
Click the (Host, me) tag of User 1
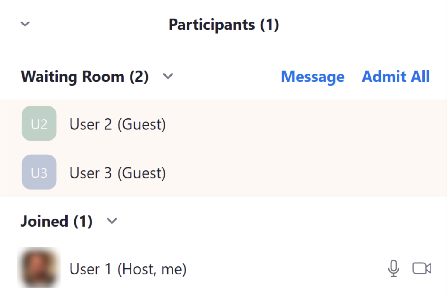tap(152, 269)
